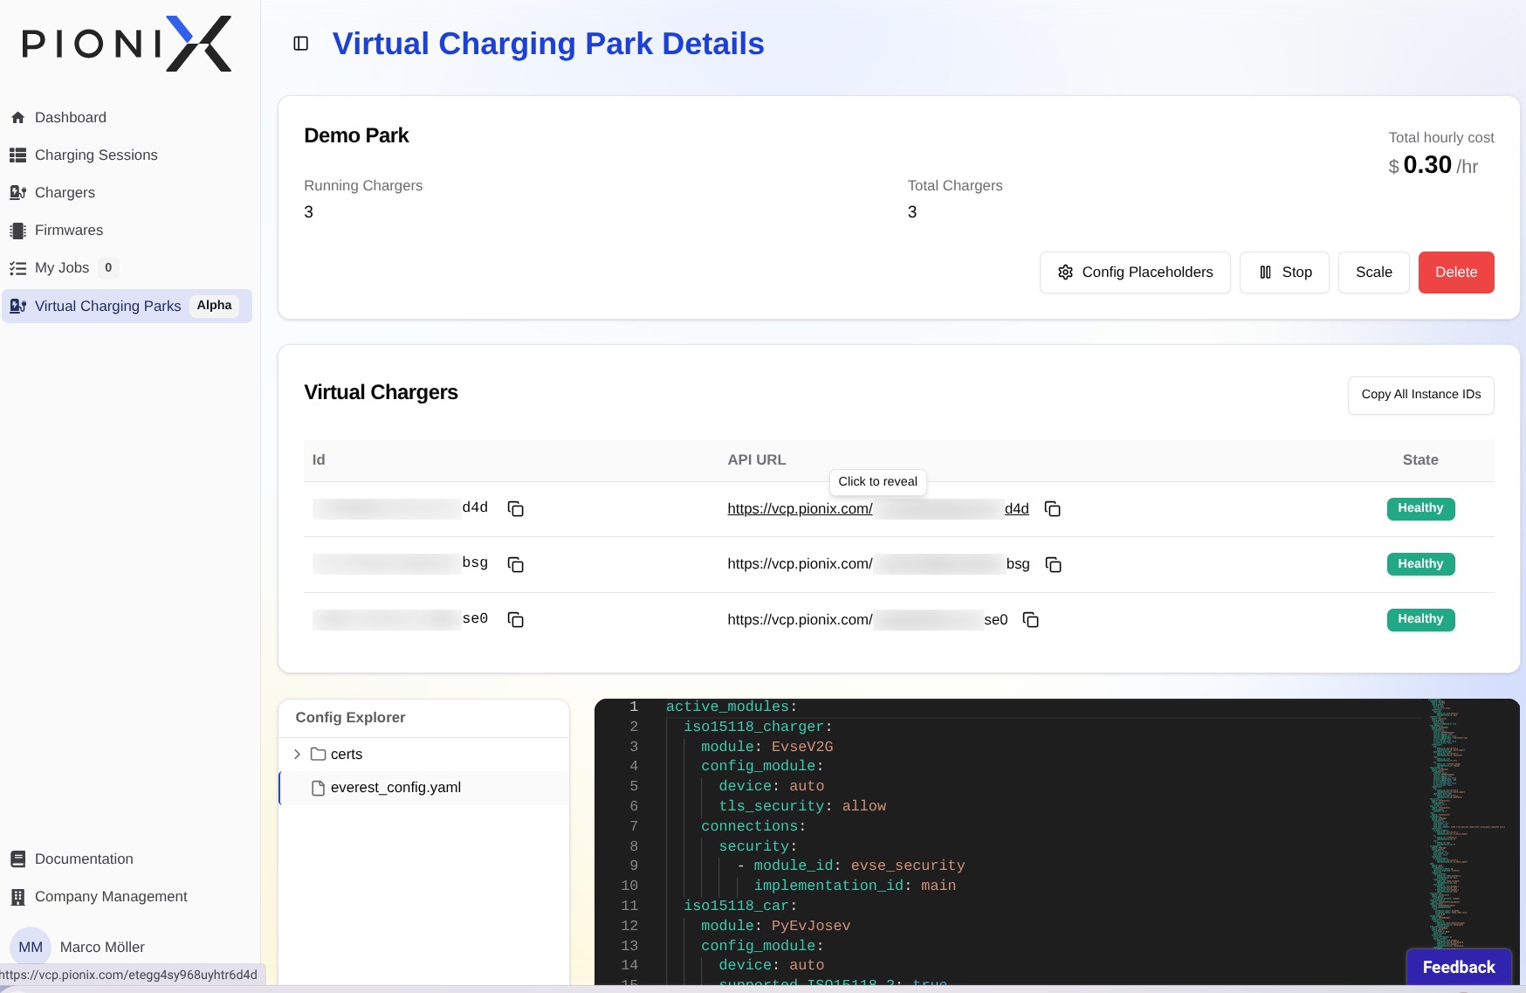Select everest_config.yaml file

click(424, 788)
